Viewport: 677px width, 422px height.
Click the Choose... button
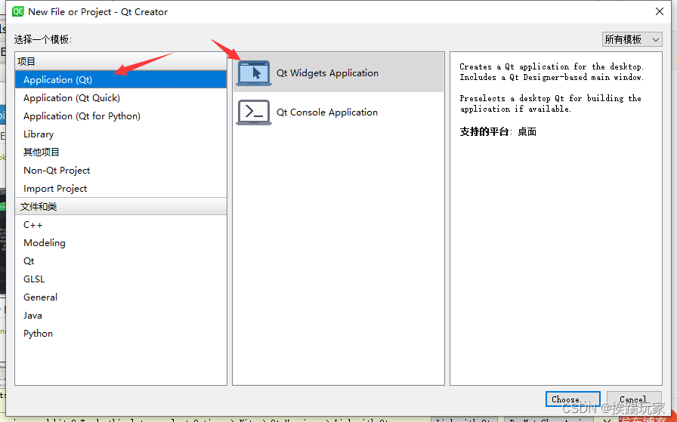573,399
